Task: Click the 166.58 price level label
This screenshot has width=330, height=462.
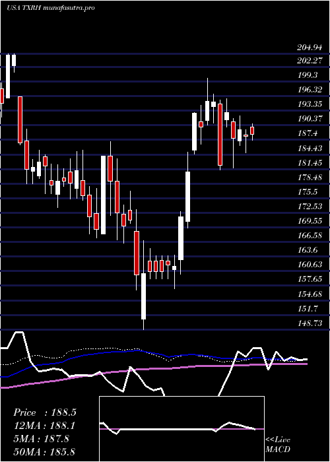Action: pos(309,236)
